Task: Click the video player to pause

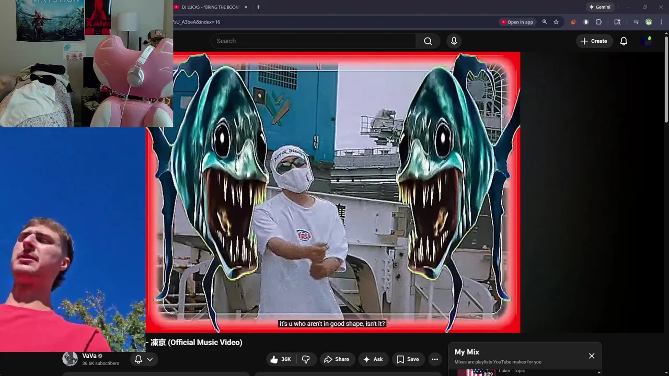Action: point(333,192)
